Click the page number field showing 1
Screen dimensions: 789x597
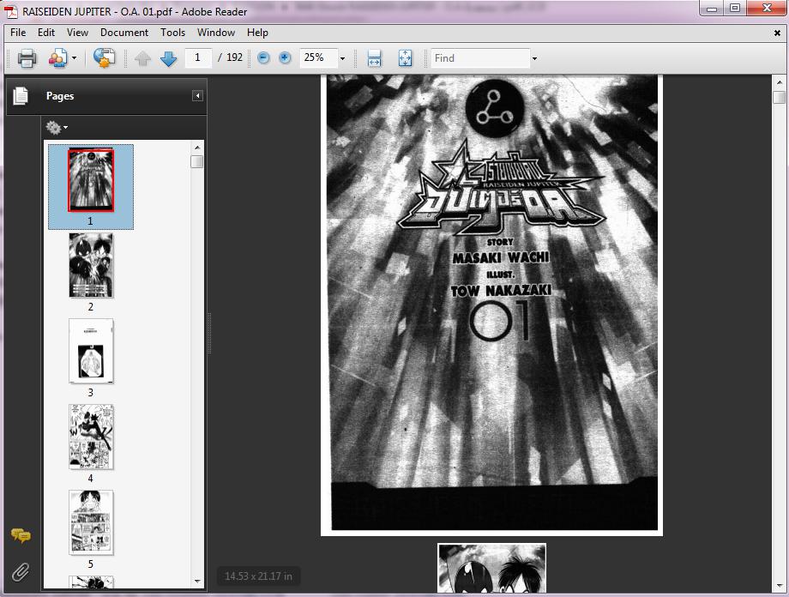[198, 57]
